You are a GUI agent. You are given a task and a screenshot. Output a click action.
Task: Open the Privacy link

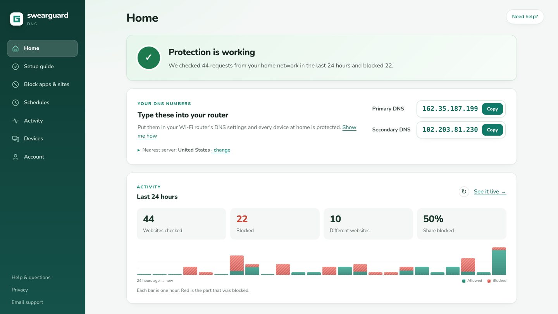20,290
